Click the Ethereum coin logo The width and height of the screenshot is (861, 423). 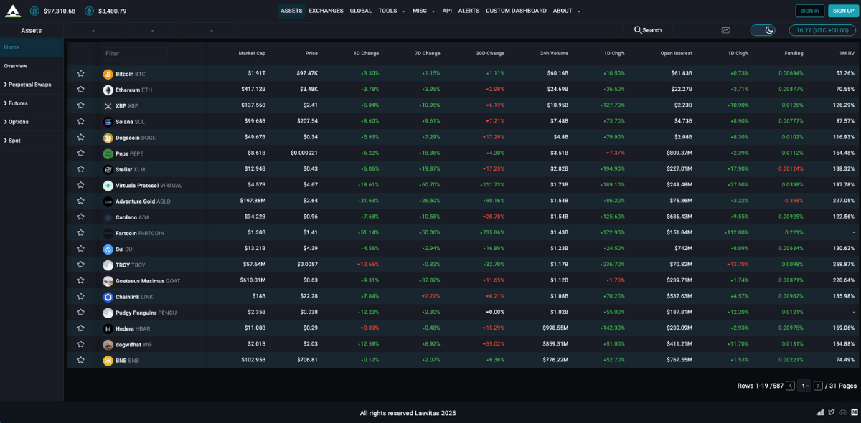108,90
